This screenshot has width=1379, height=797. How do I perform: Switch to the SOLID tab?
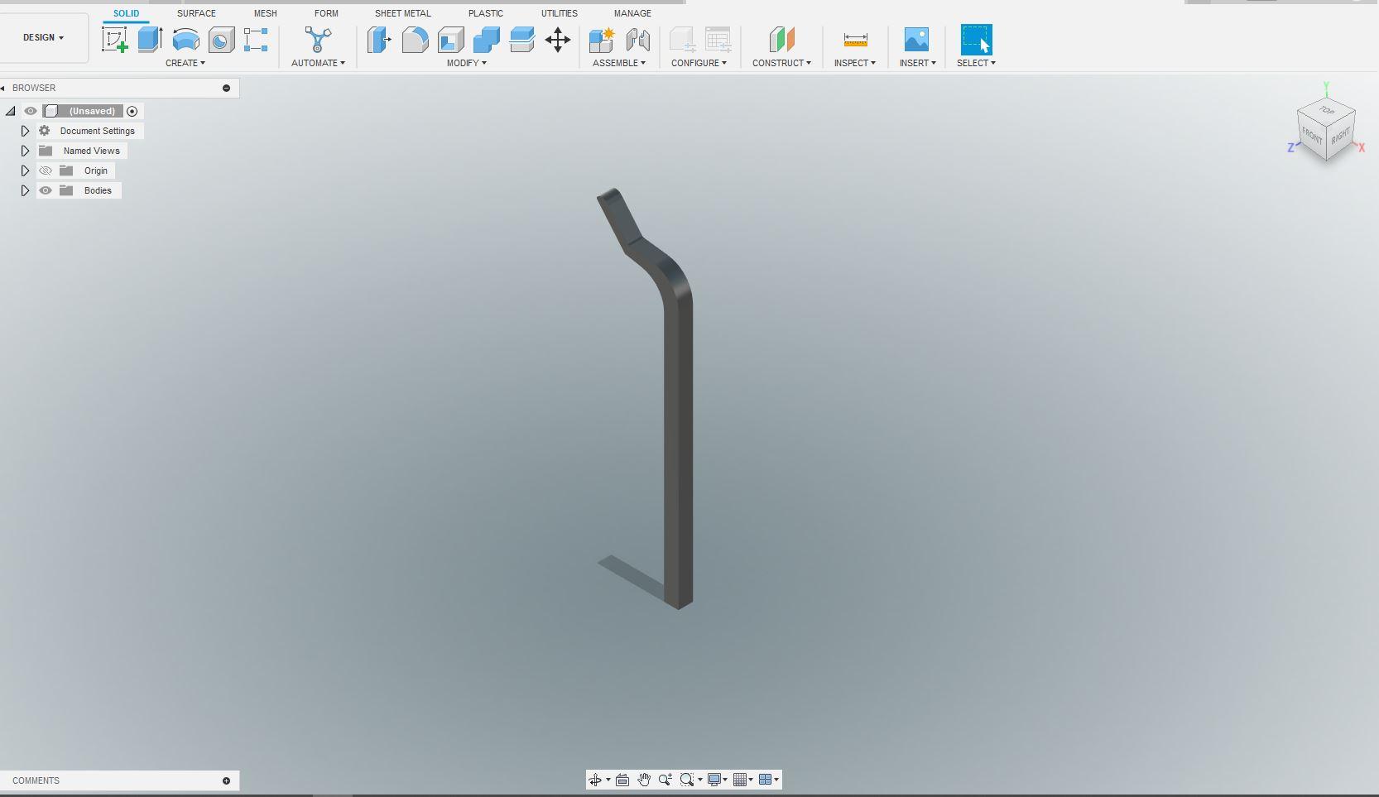[127, 13]
